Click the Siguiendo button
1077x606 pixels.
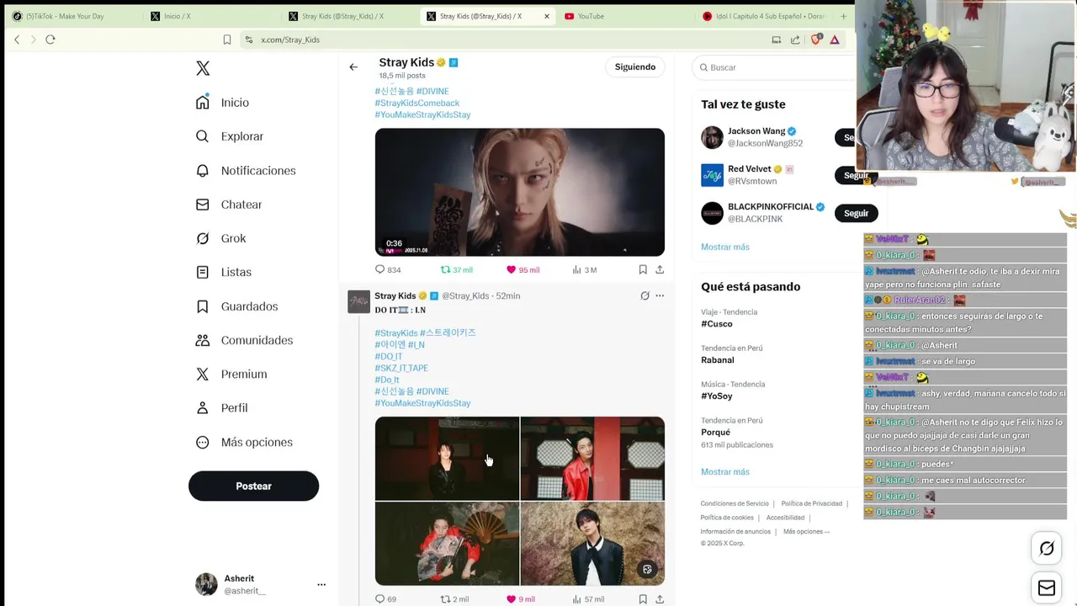(x=634, y=66)
